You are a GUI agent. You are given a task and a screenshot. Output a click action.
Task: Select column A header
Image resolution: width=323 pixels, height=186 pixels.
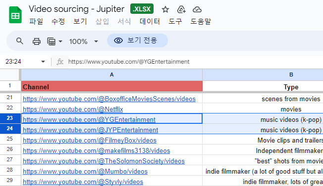[111, 74]
